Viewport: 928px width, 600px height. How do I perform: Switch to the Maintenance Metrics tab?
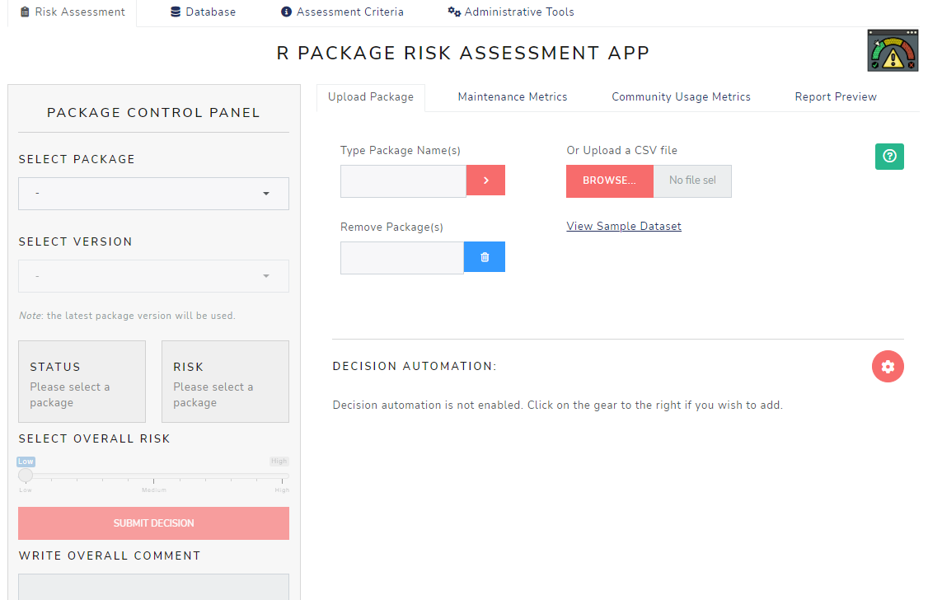click(512, 96)
